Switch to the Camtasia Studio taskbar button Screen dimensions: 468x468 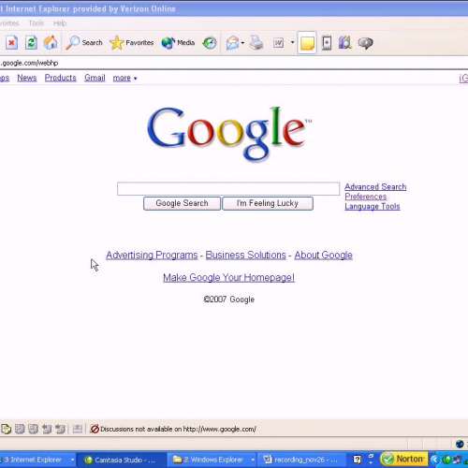pyautogui.click(x=121, y=460)
